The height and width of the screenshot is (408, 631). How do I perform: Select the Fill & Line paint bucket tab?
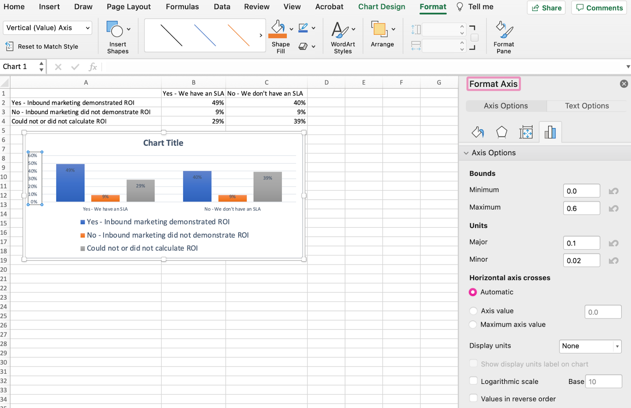click(x=478, y=132)
